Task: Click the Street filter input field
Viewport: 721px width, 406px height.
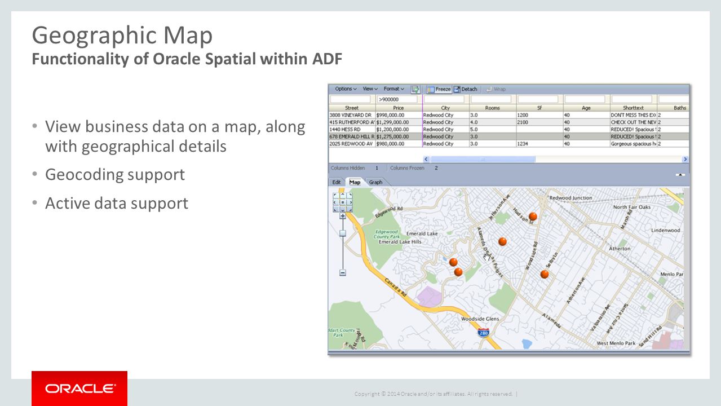Action: coord(351,99)
